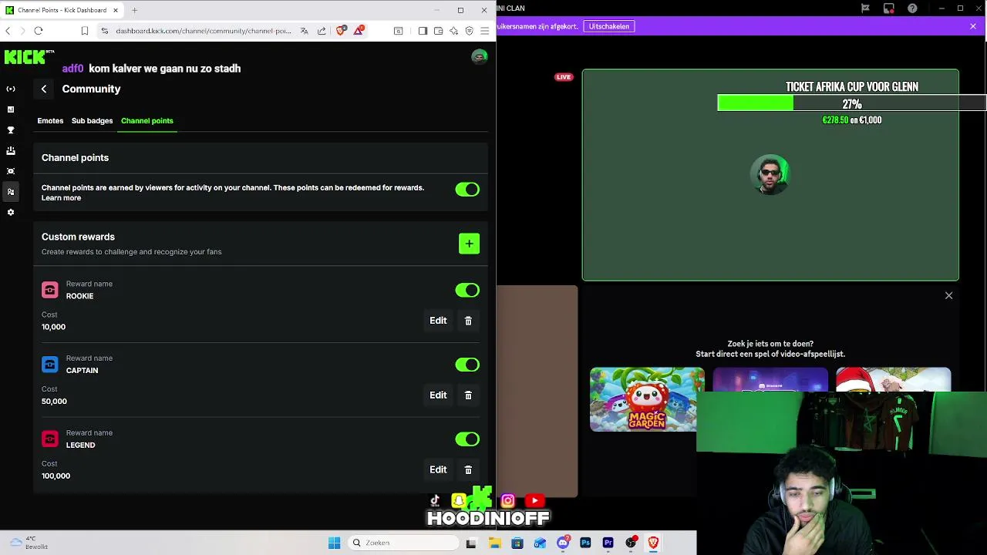Open the translate icon in address bar

point(304,31)
